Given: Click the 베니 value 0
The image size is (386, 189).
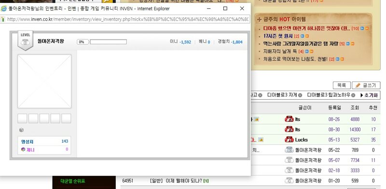Looking at the screenshot, I should 209,42.
